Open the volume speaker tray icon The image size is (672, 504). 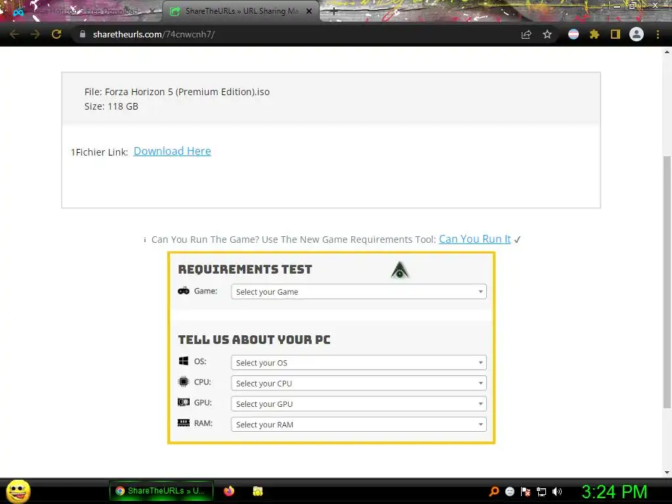coord(557,492)
